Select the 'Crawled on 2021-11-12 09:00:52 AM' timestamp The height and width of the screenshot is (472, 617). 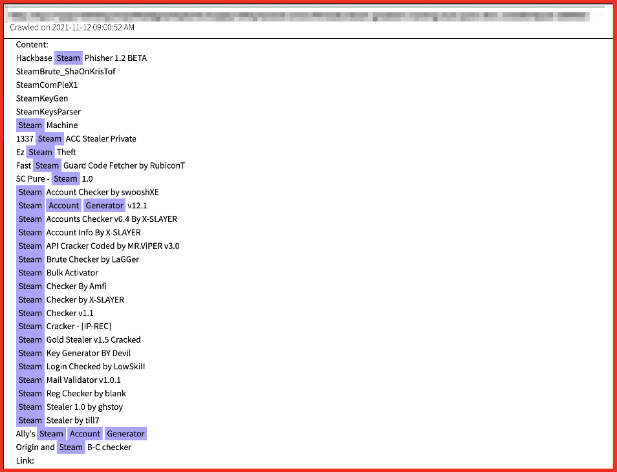pos(72,27)
